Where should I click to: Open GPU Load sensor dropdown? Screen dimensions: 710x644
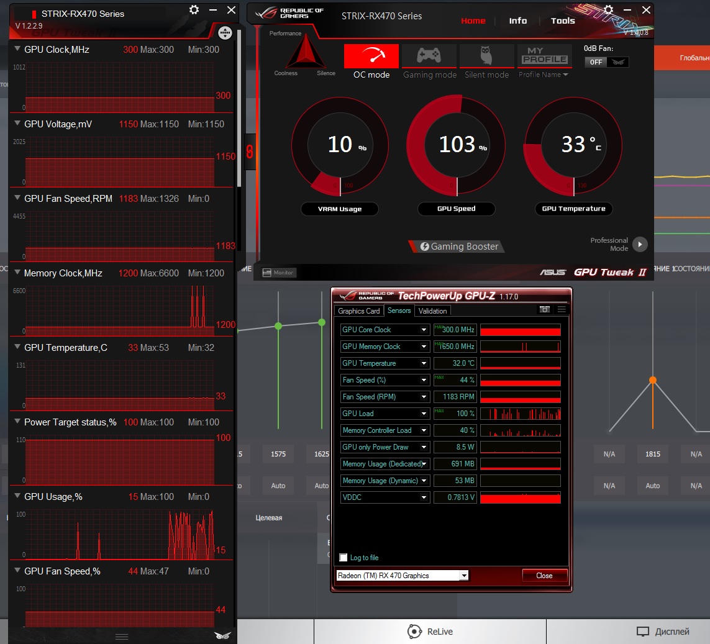[x=424, y=414]
